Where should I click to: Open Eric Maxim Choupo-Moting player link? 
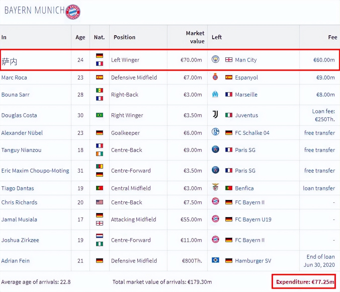tap(35, 171)
